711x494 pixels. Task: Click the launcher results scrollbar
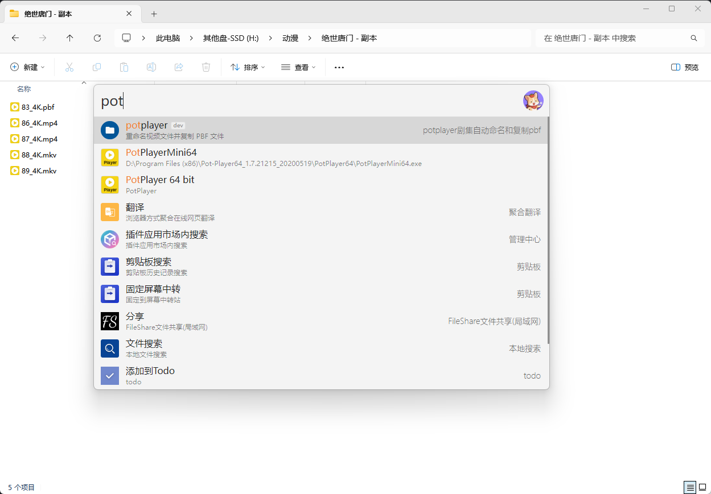pyautogui.click(x=549, y=230)
